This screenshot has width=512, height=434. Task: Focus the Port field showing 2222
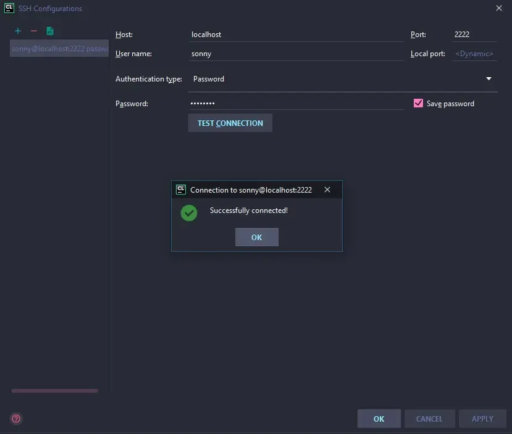pos(474,35)
